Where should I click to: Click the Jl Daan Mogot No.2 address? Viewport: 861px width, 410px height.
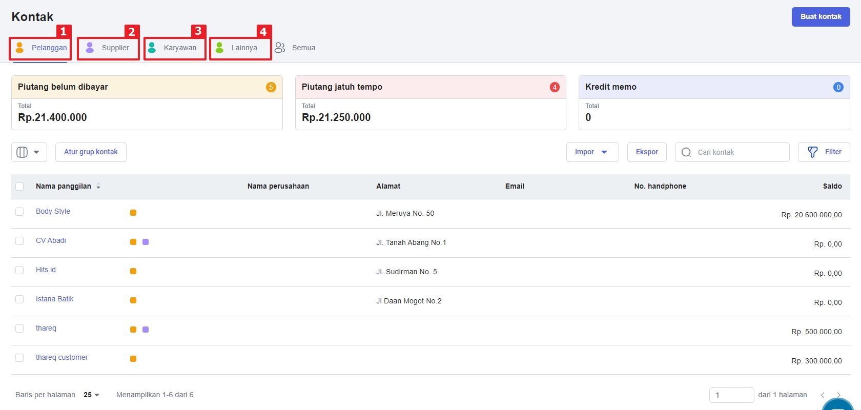[409, 301]
